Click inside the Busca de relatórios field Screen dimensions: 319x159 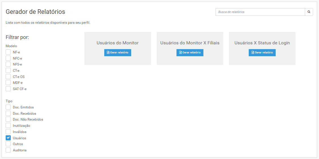260,12
